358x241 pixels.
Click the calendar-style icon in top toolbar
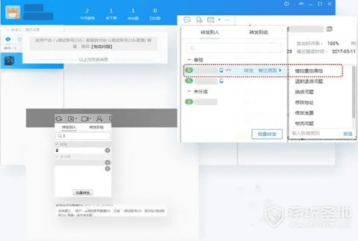pos(211,20)
